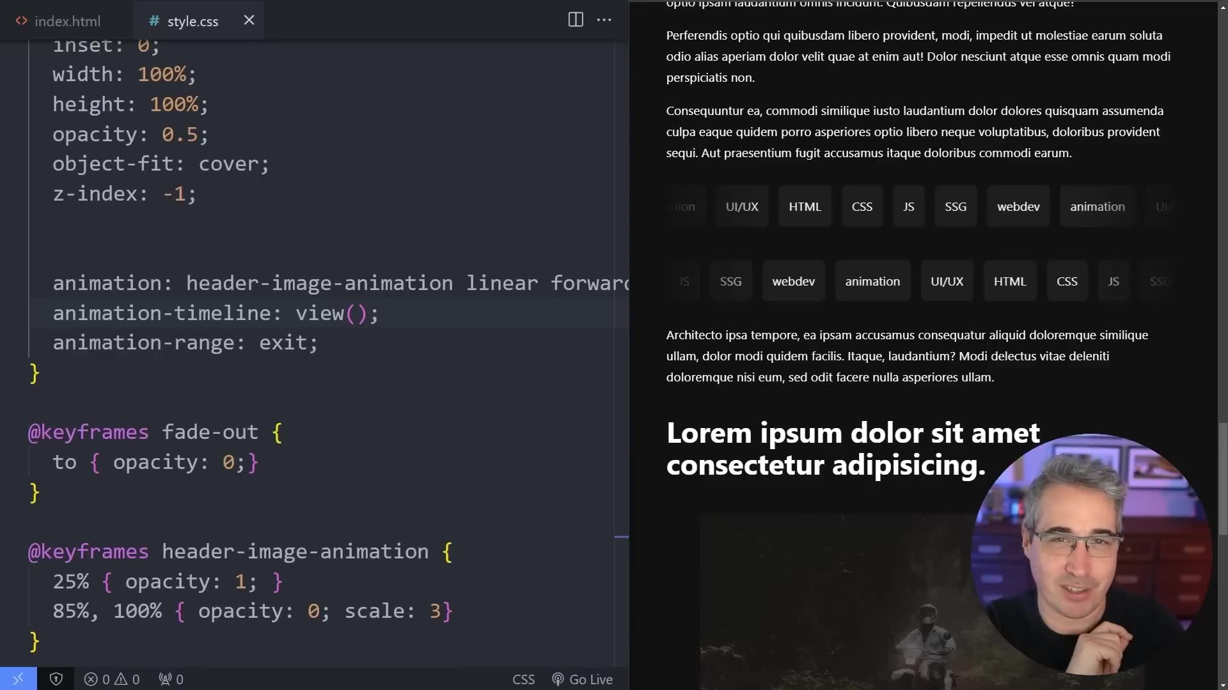Click the Go Live broadcast icon
This screenshot has height=690, width=1228.
(x=558, y=679)
